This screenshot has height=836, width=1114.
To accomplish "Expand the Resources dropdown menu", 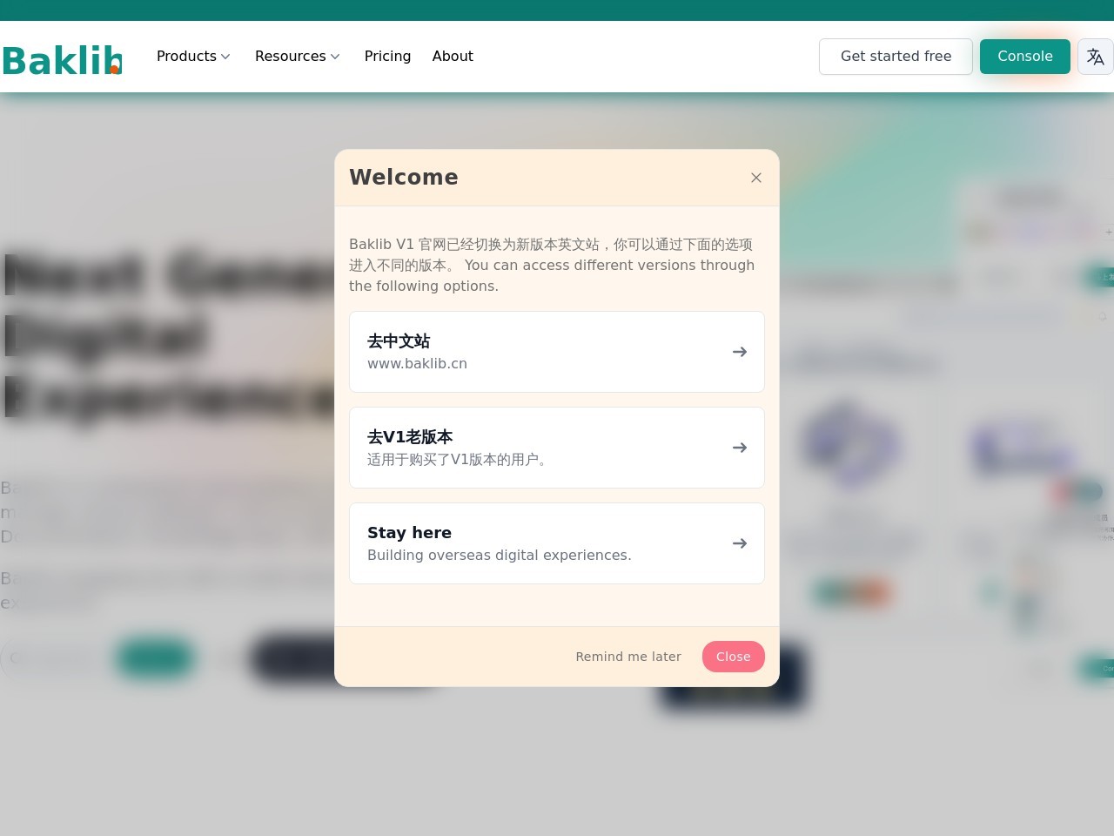I will pyautogui.click(x=297, y=57).
